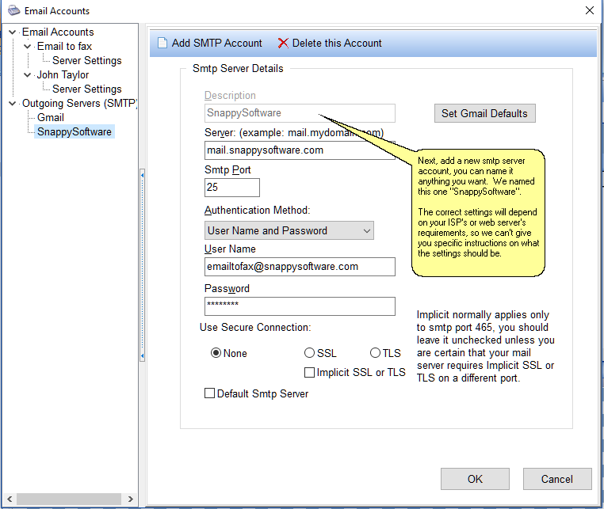Select the SSL radio button

[309, 353]
